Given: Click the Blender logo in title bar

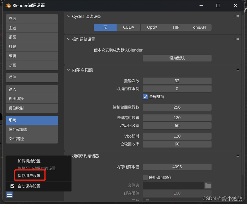Looking at the screenshot, I should pyautogui.click(x=8, y=6).
